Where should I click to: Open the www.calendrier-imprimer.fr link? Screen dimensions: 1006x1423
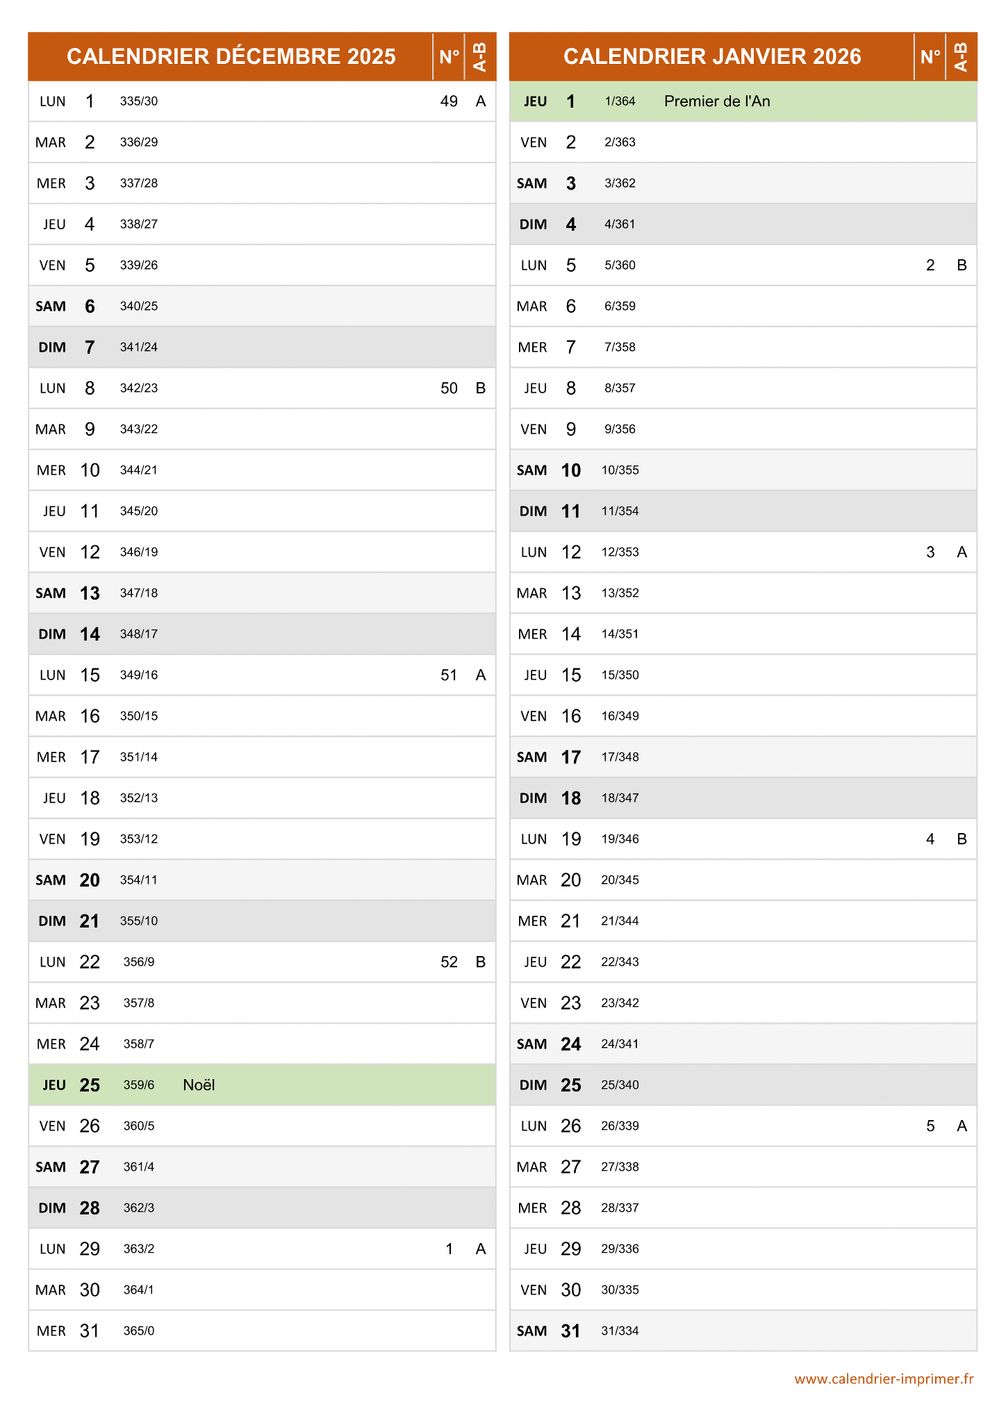click(884, 1379)
